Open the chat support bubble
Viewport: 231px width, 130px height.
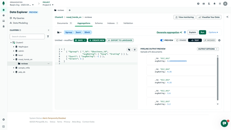[x=224, y=123]
